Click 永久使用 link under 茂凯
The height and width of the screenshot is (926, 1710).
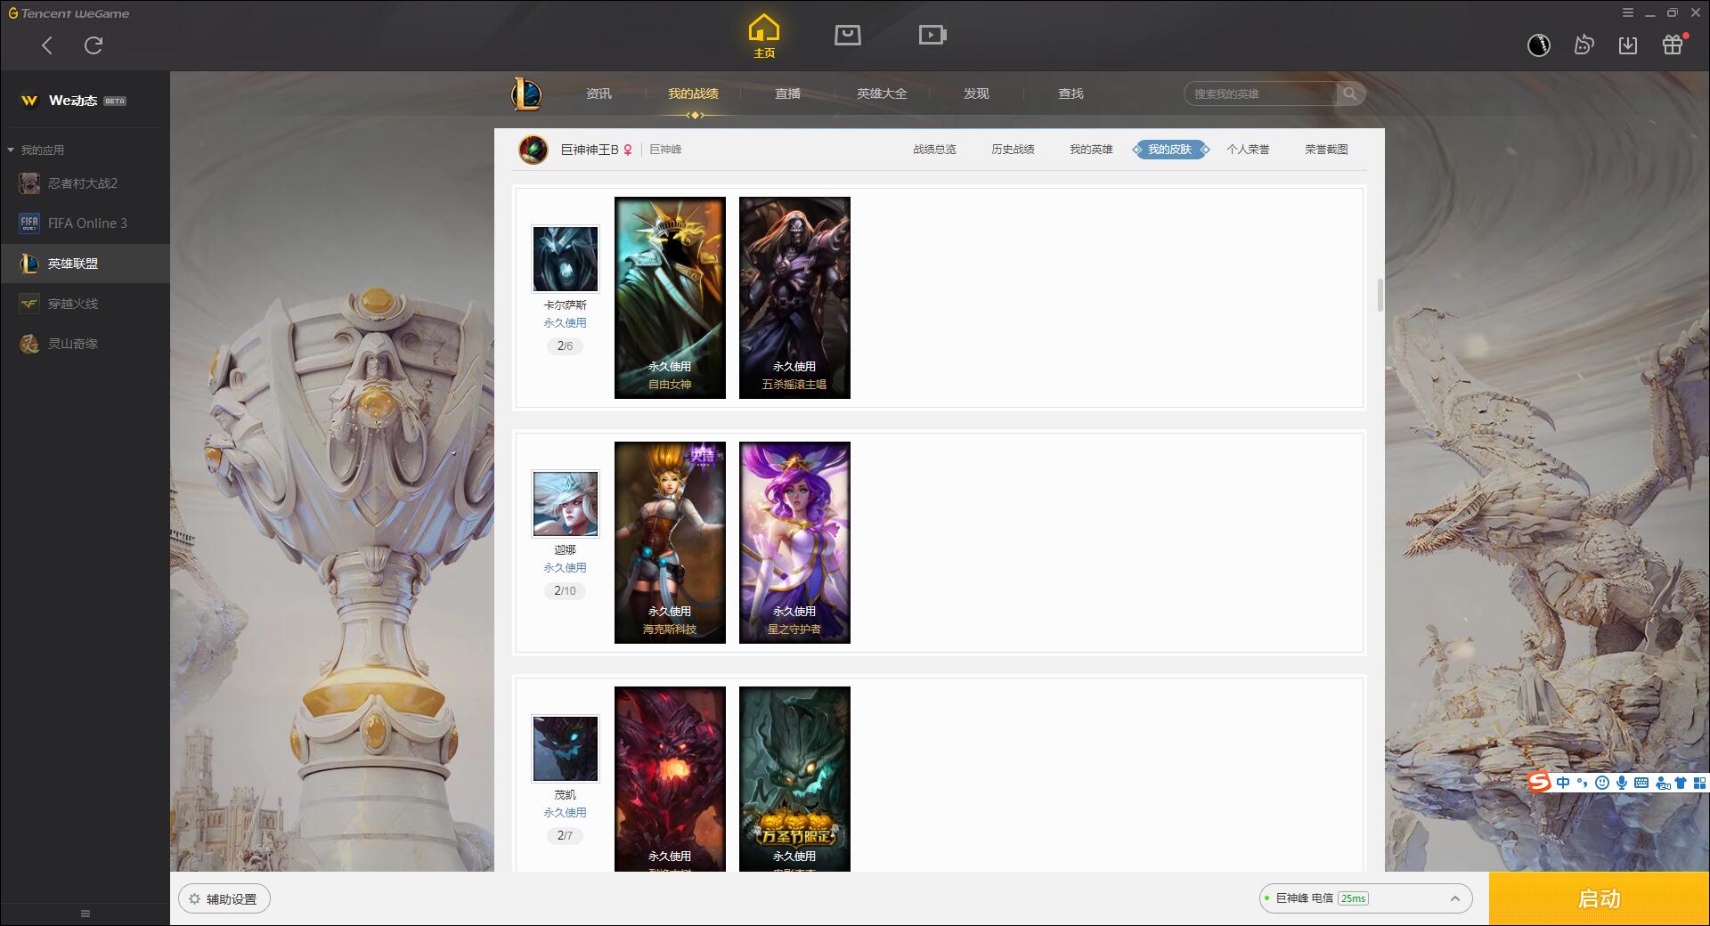[565, 813]
